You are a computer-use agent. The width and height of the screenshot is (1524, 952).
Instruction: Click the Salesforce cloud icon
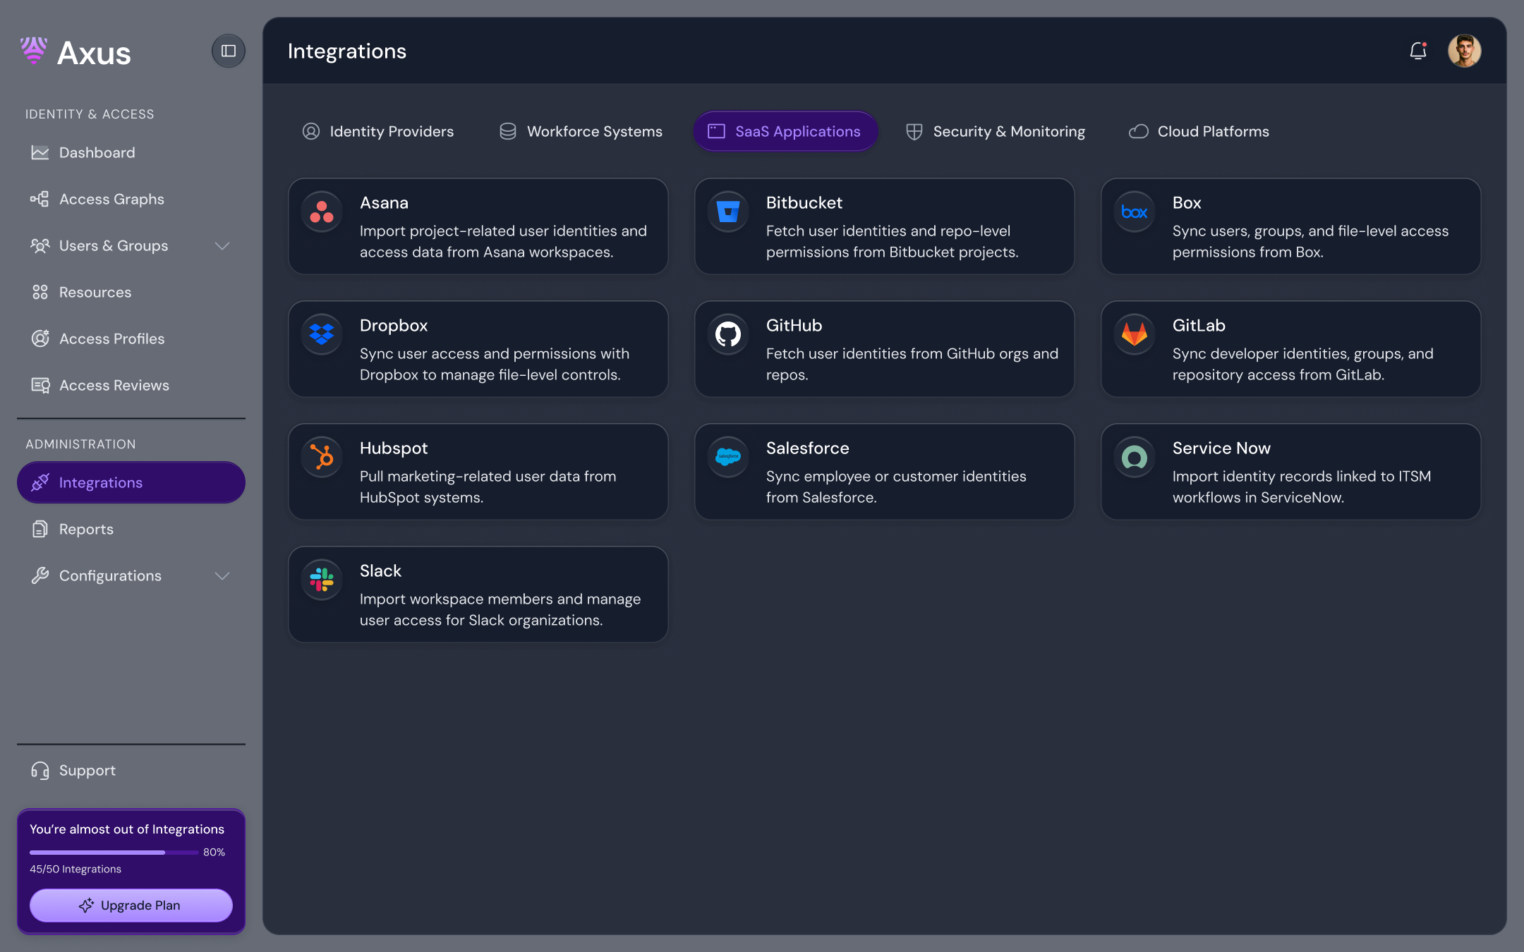(728, 457)
